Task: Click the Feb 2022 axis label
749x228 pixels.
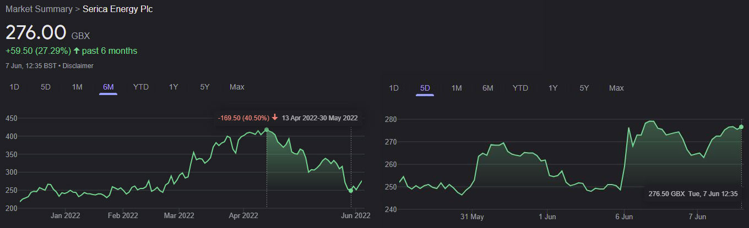Action: [x=123, y=216]
